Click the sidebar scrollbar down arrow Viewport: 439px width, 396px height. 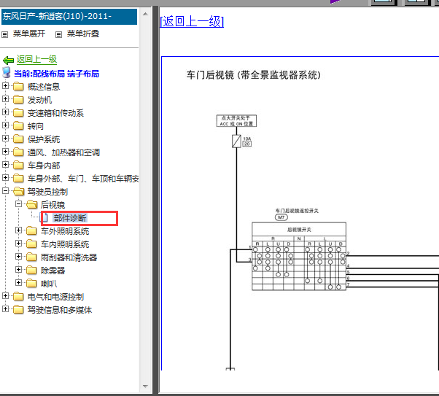[145, 387]
